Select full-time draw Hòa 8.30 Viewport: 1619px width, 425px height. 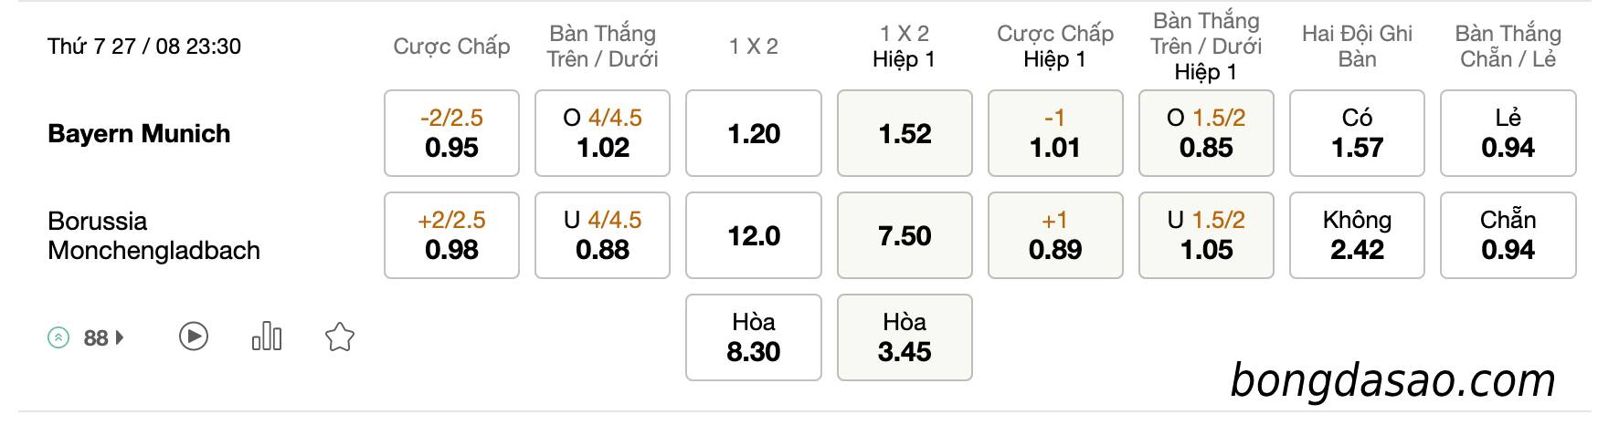pyautogui.click(x=754, y=337)
